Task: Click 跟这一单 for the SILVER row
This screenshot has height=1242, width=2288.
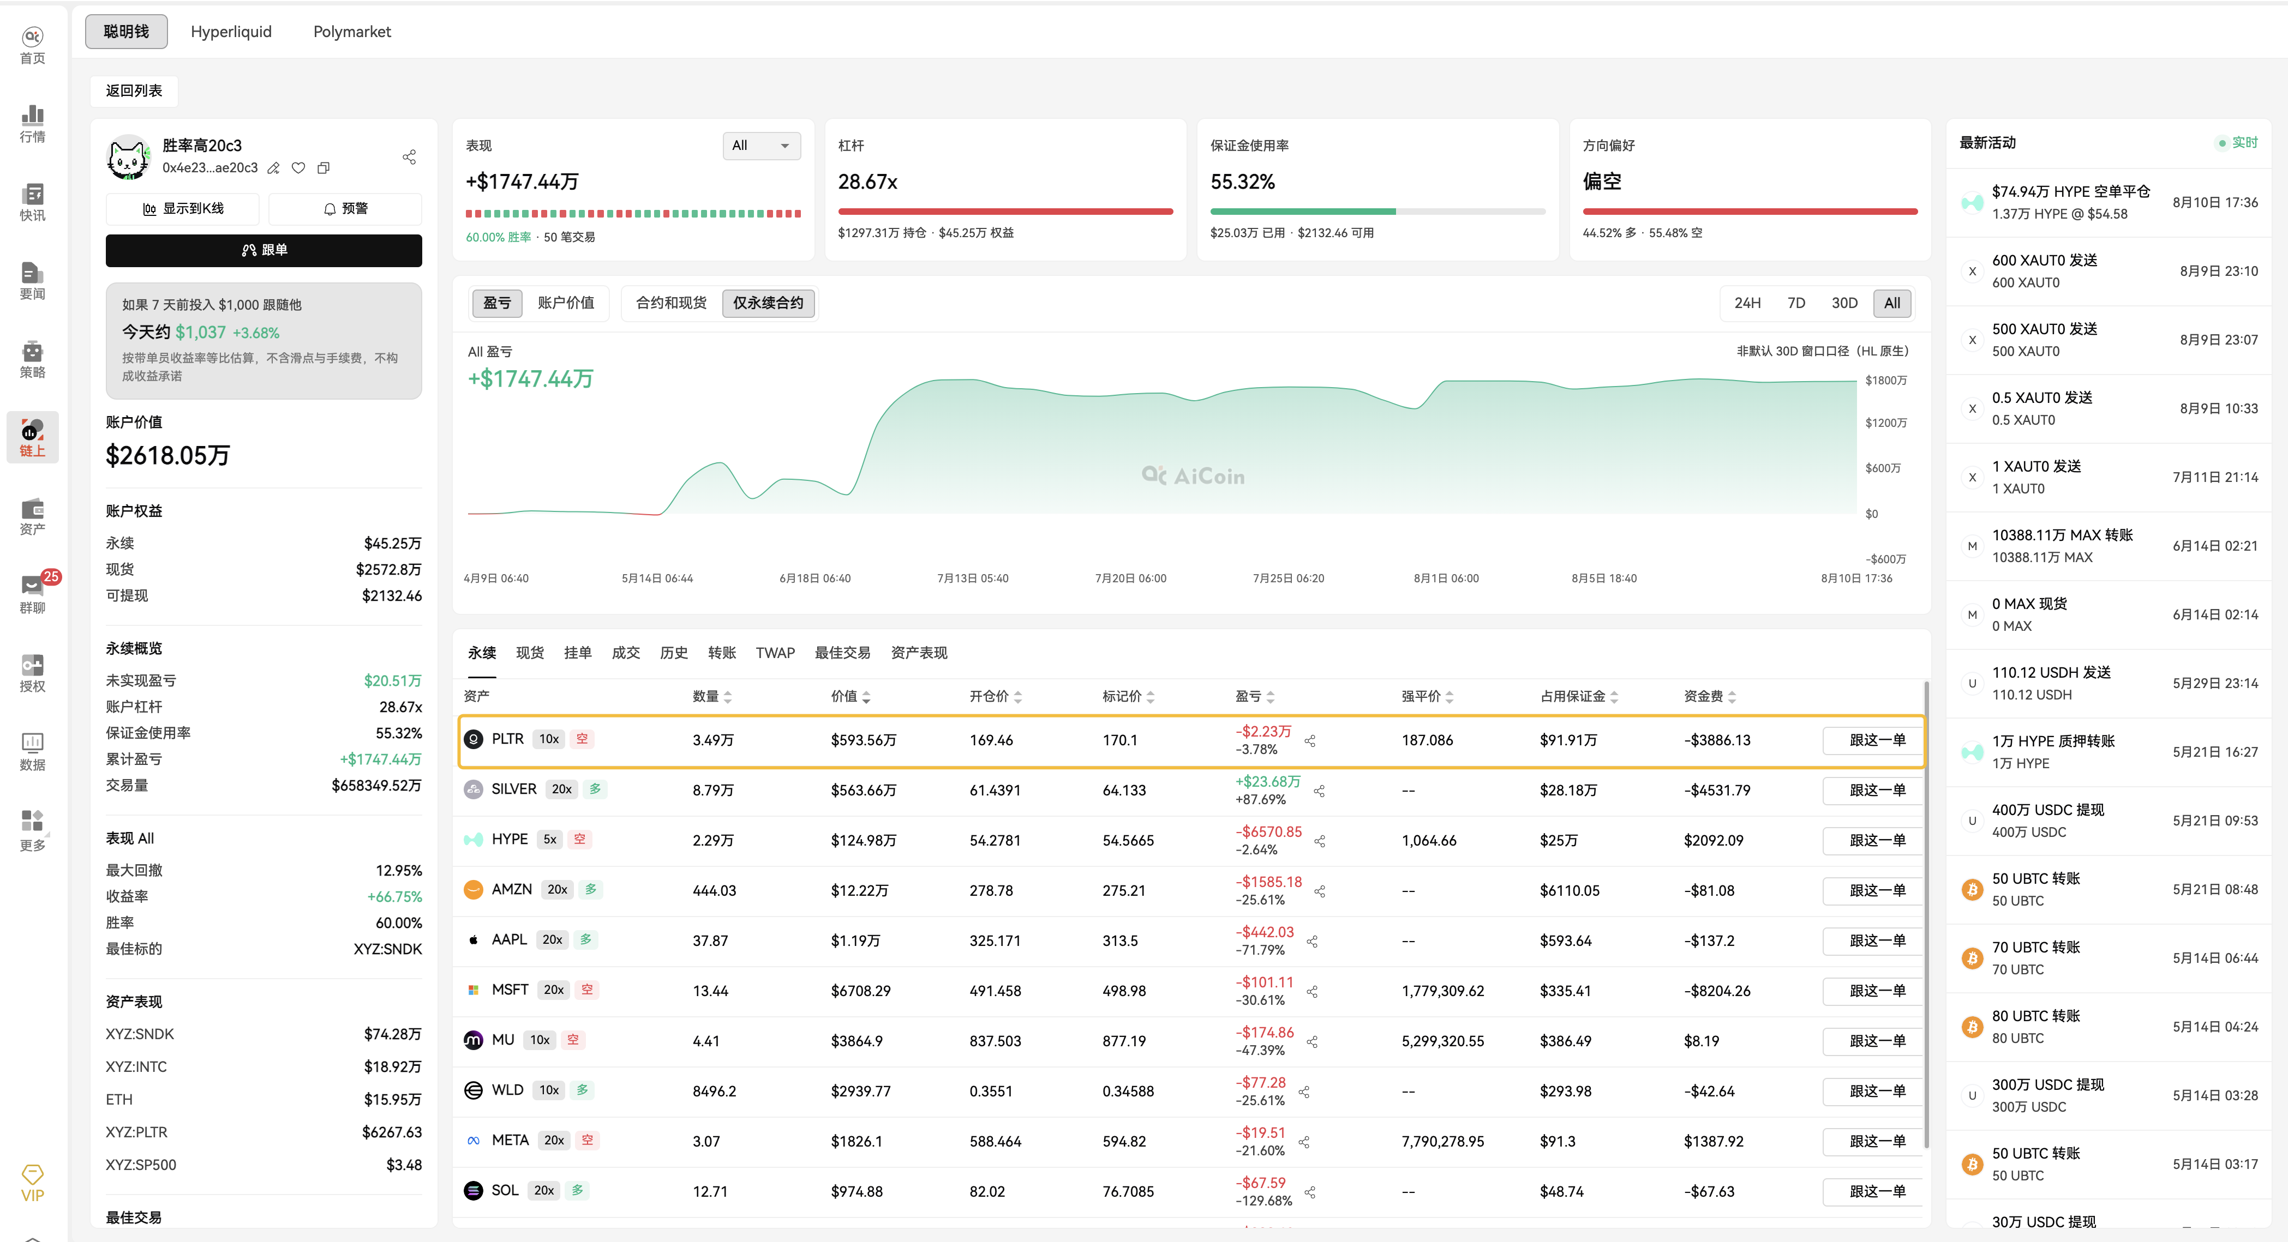Action: point(1872,790)
